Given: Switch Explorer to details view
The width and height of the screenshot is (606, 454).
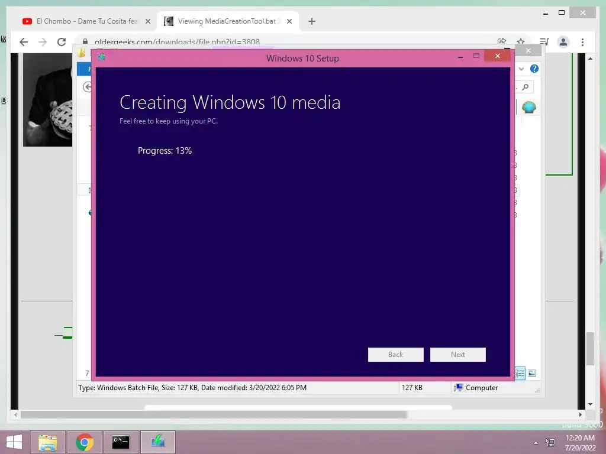Looking at the screenshot, I should click(x=520, y=373).
